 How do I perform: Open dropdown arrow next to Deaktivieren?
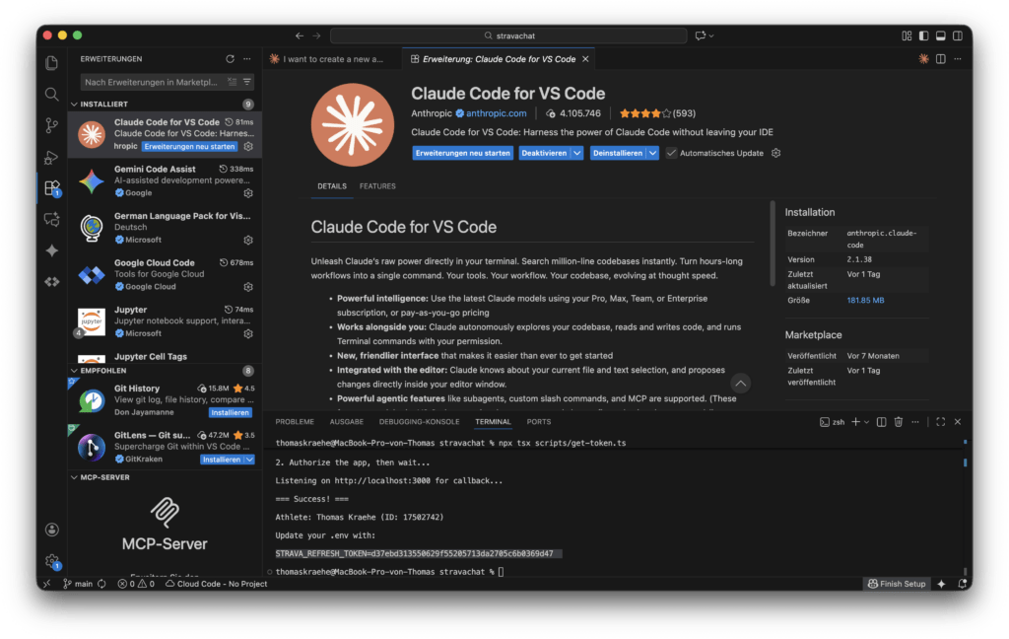click(x=577, y=153)
